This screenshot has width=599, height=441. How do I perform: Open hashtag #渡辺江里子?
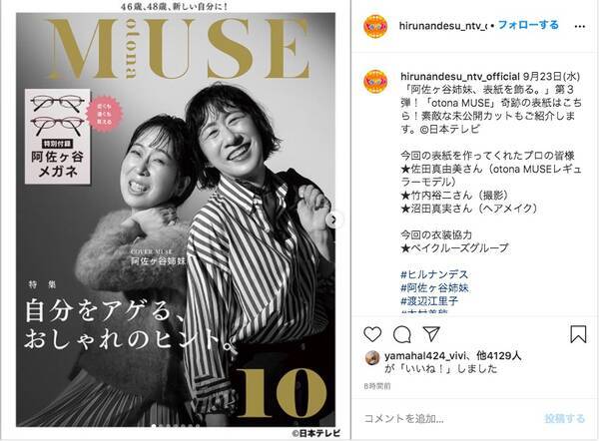(x=429, y=301)
